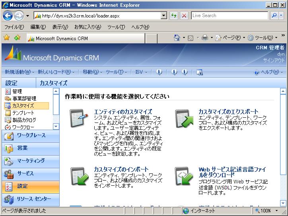Open the ツール(T) menu in menu bar
The height and width of the screenshot is (216, 288).
tap(116, 27)
